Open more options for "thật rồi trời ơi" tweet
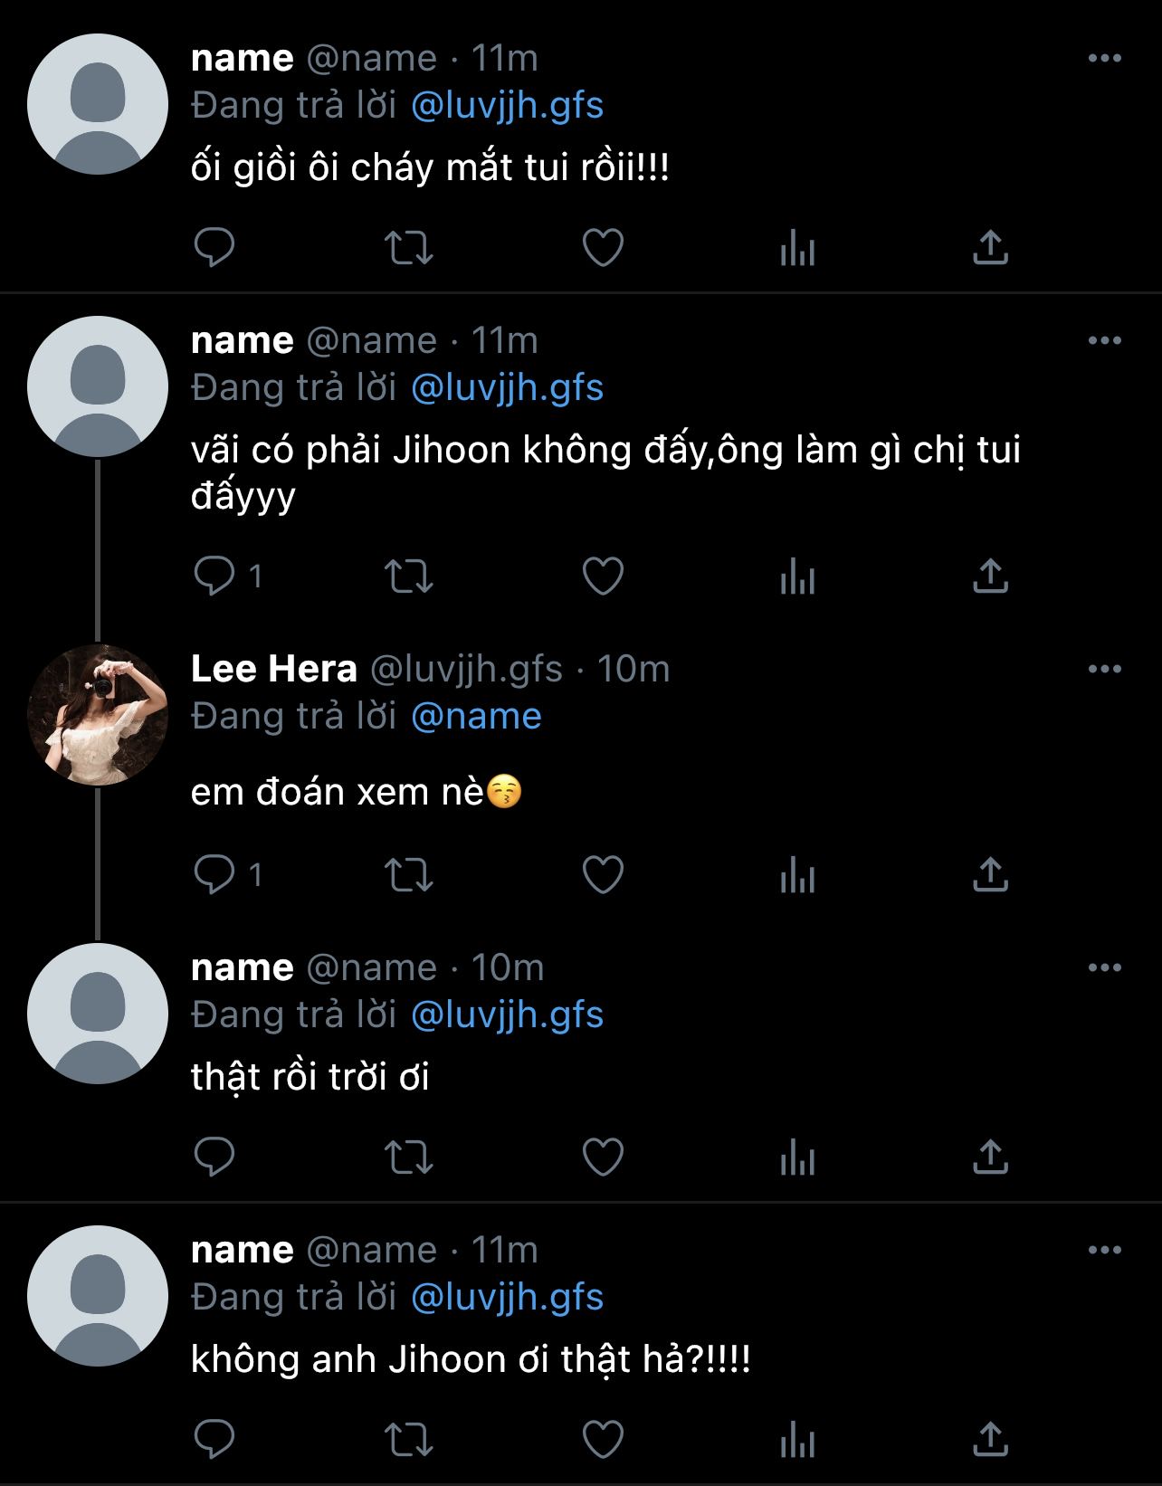The image size is (1162, 1486). pyautogui.click(x=1104, y=967)
